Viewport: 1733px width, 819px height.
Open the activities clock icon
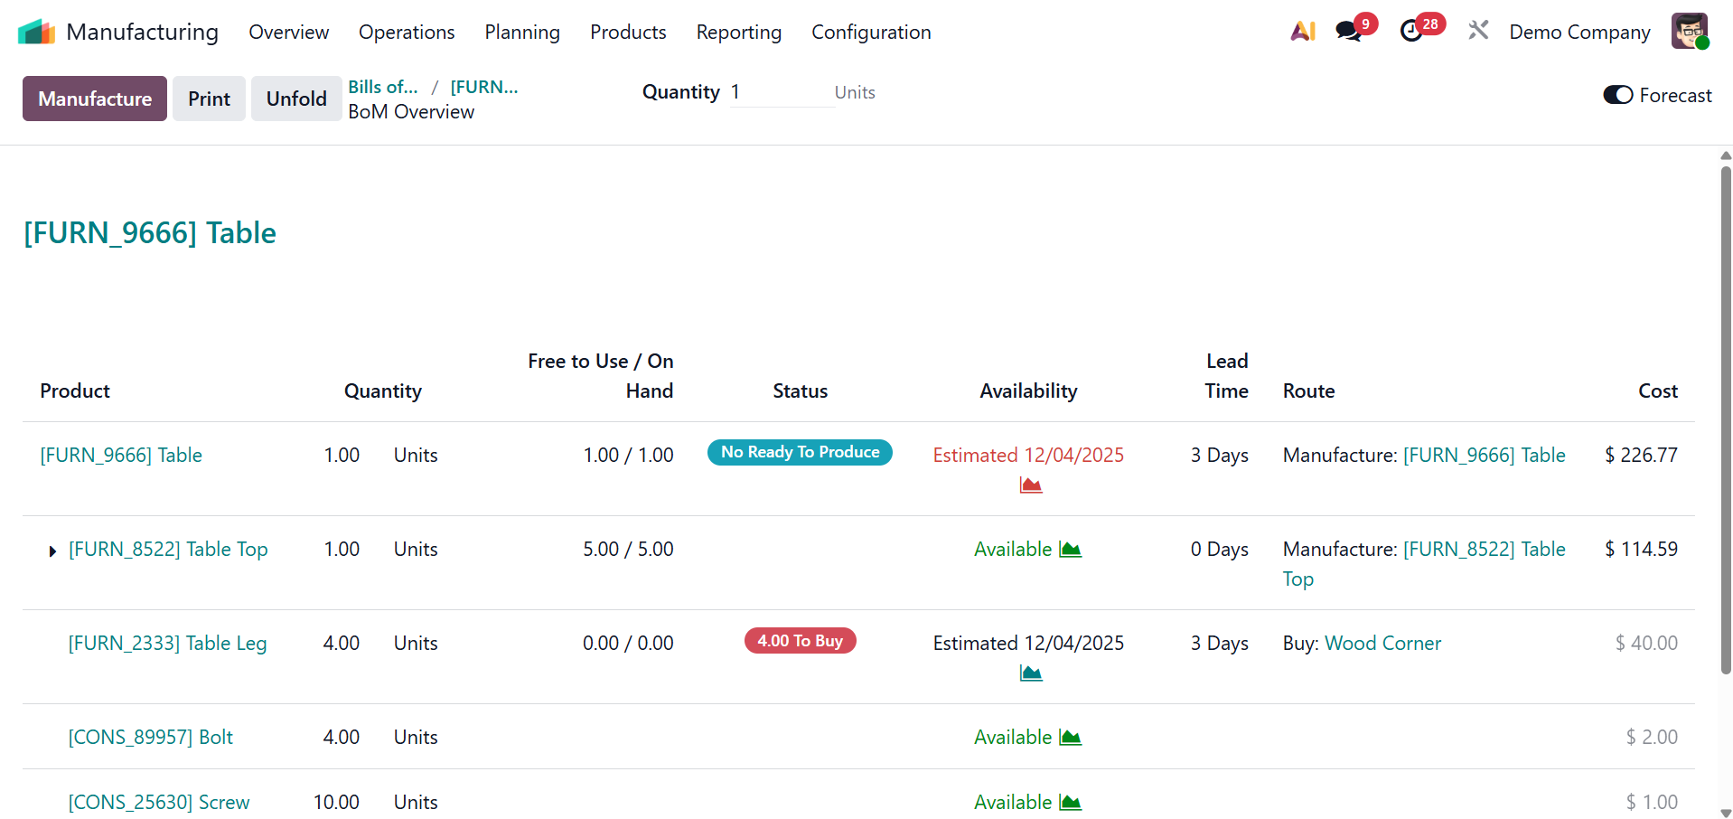coord(1411,32)
